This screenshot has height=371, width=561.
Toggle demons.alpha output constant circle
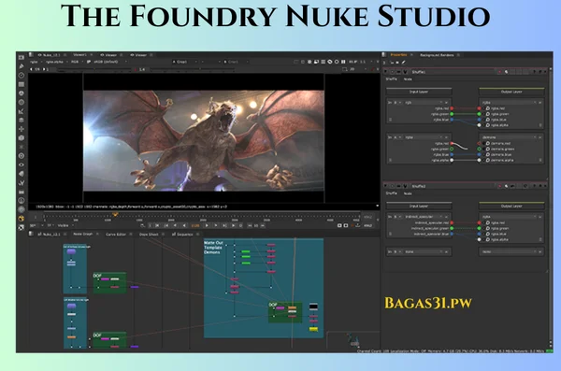488,161
